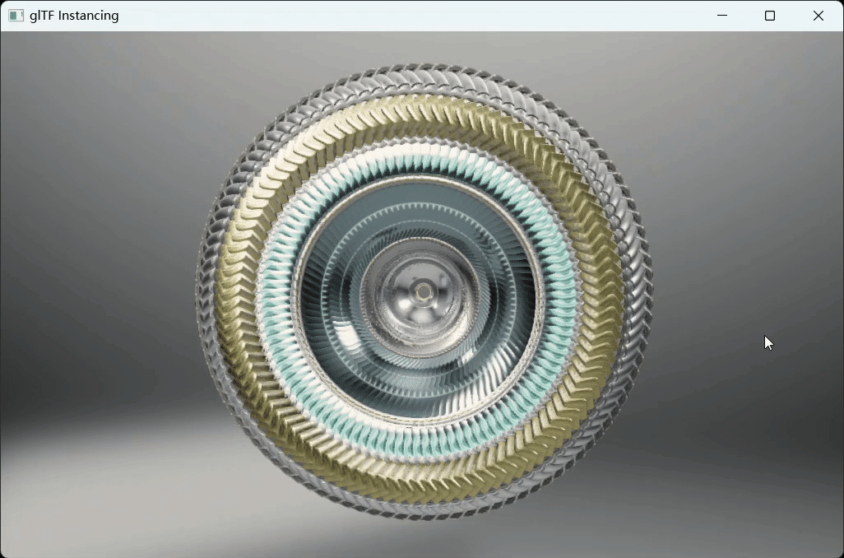The image size is (844, 558).
Task: Select the topmost silver tread segment
Action: [x=422, y=74]
